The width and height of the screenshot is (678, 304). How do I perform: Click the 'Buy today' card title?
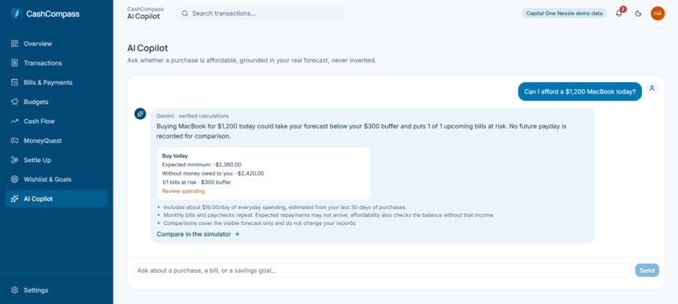[175, 155]
